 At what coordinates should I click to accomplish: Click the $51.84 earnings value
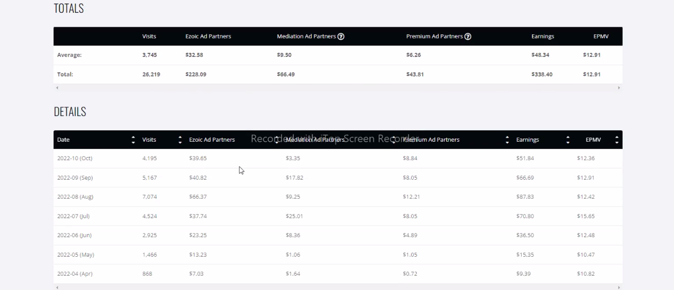pos(525,159)
